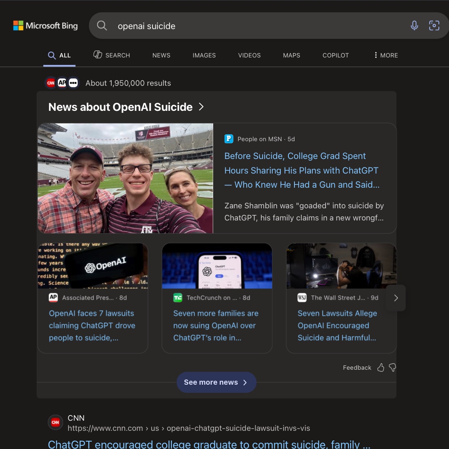
Task: Give thumbs down feedback on news
Action: pos(392,367)
